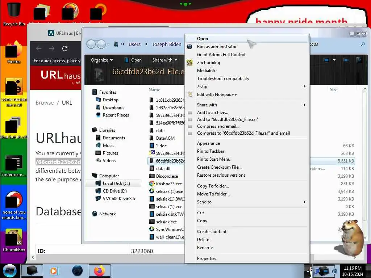Viewport: 371px width, 278px height.
Task: Choose Grant Admin Full Control
Action: click(247, 55)
